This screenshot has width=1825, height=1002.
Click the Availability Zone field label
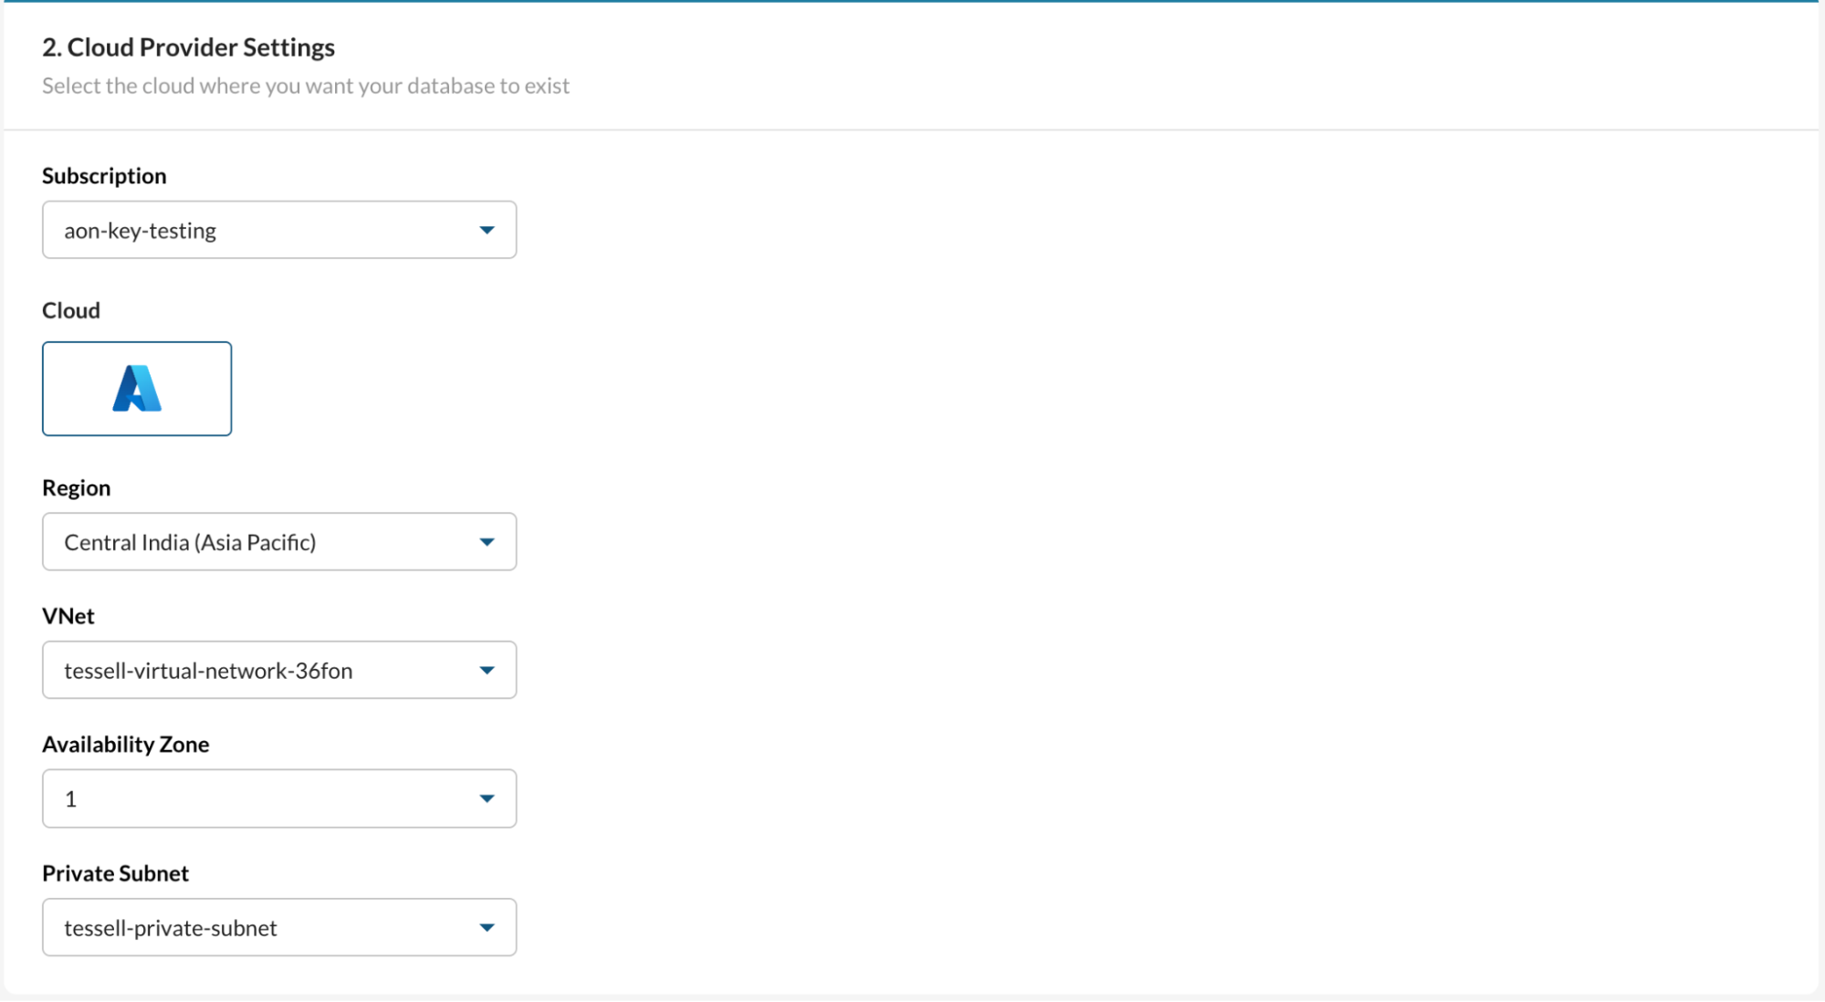click(x=126, y=745)
